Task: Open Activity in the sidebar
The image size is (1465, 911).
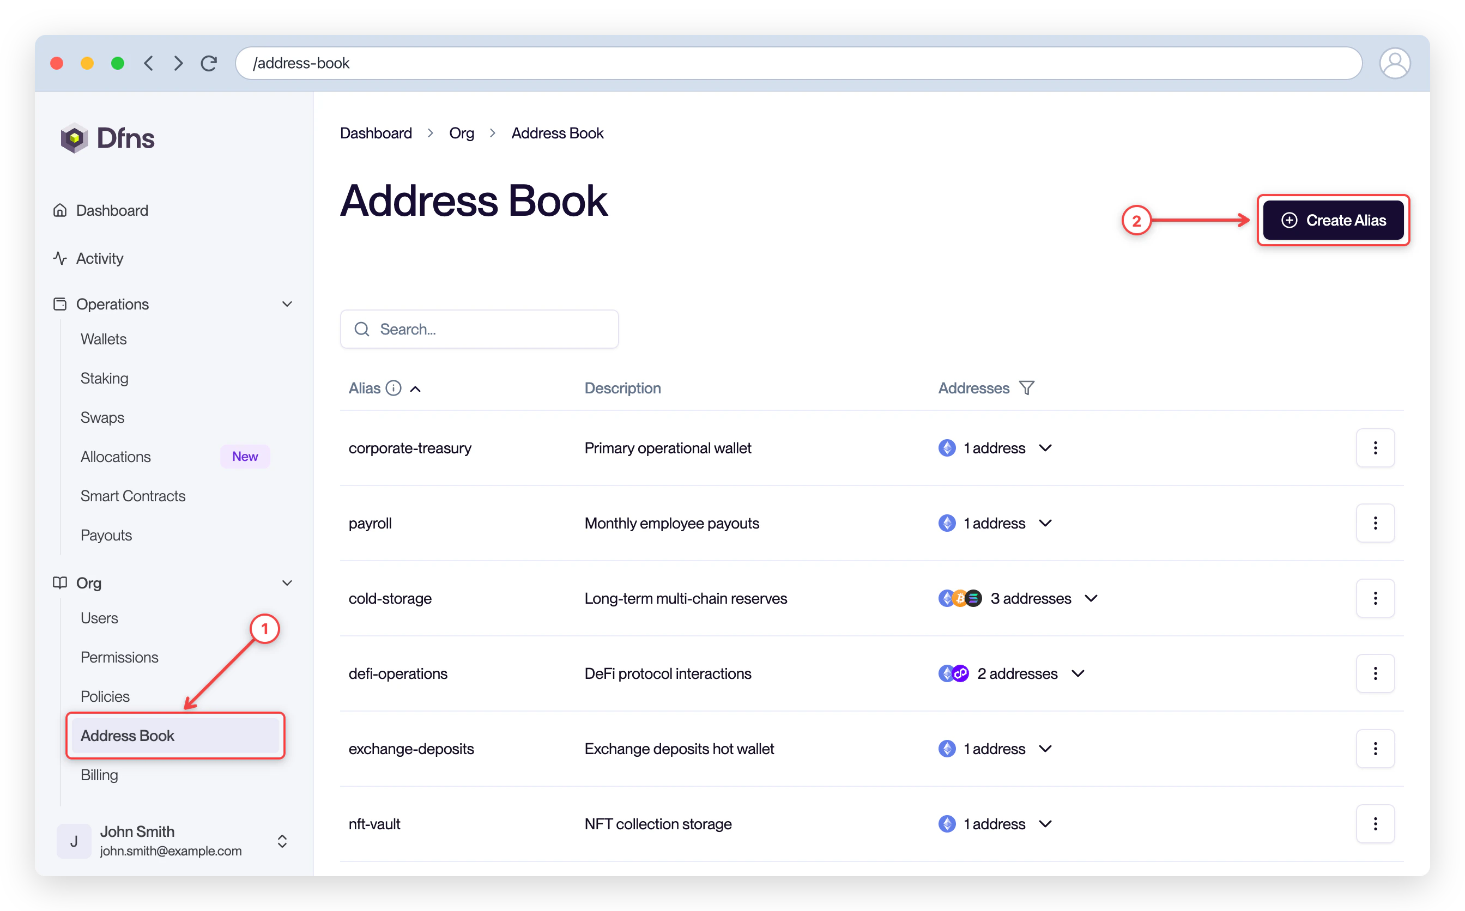Action: (99, 258)
